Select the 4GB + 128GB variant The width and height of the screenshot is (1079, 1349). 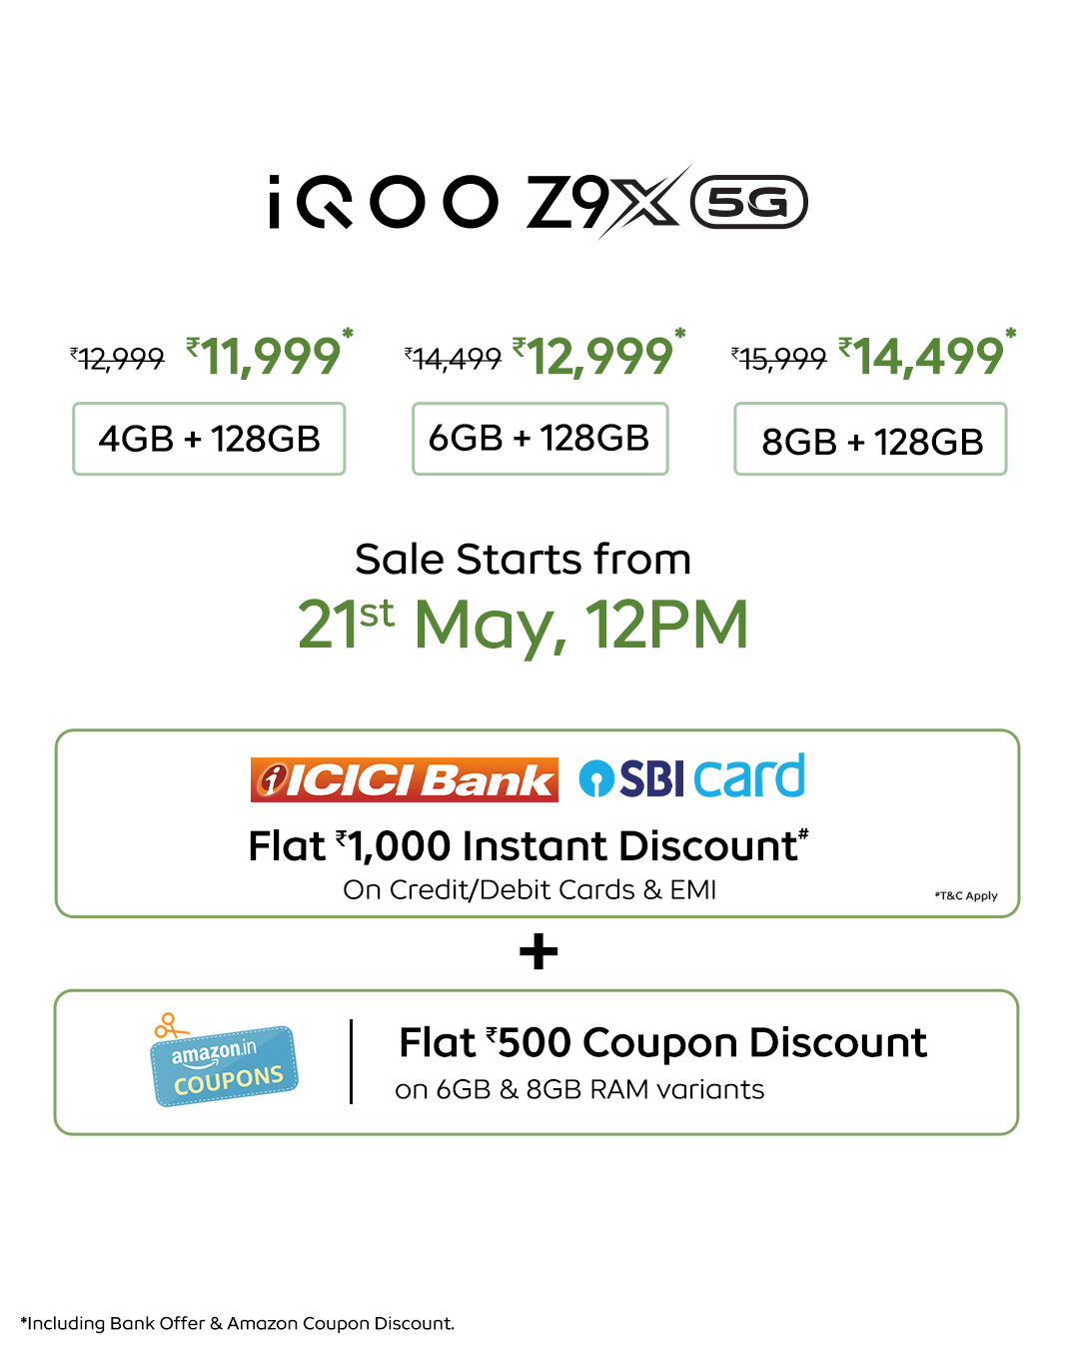coord(209,439)
